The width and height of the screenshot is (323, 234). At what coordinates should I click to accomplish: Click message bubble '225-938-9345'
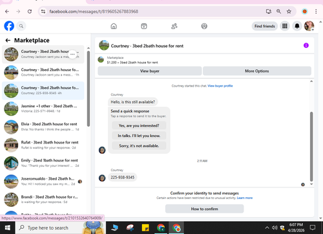point(122,177)
